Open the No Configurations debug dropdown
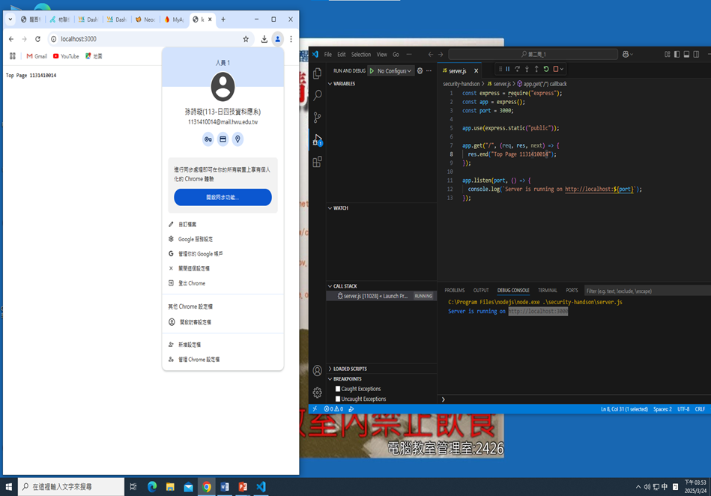This screenshot has height=496, width=711. [x=391, y=70]
